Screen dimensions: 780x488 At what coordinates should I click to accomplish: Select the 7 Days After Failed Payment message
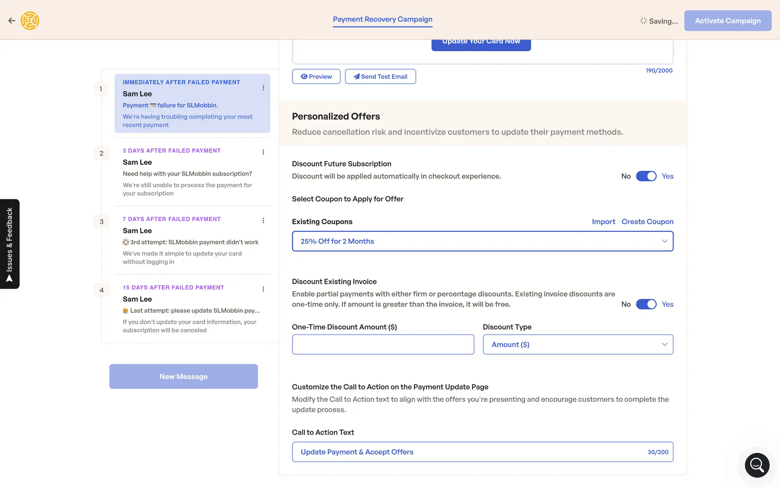(187, 240)
